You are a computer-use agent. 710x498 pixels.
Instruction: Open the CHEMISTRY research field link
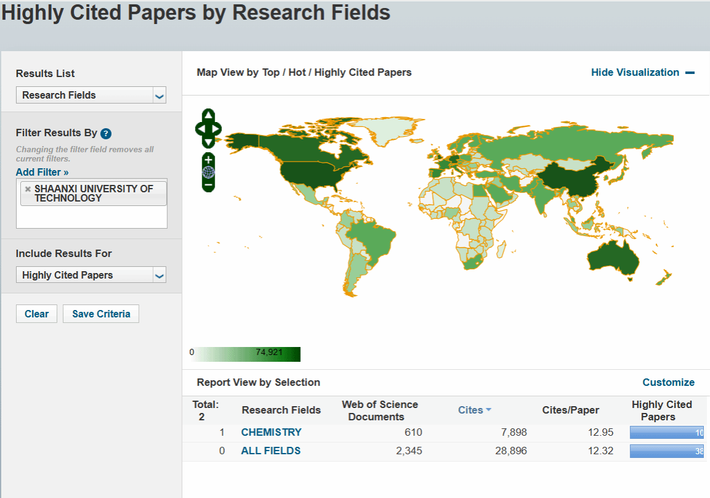tap(271, 432)
